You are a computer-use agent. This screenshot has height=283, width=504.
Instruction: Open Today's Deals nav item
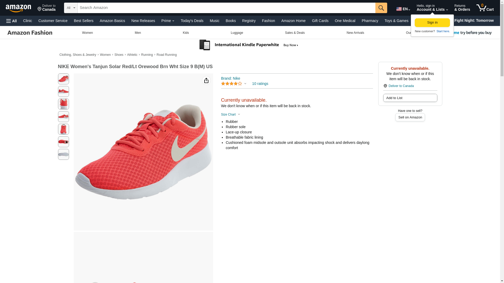[x=192, y=21]
